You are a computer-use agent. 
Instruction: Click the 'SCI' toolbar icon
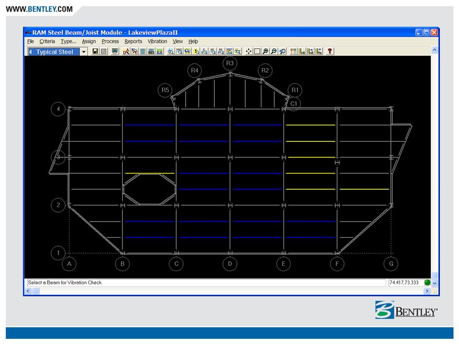151,52
